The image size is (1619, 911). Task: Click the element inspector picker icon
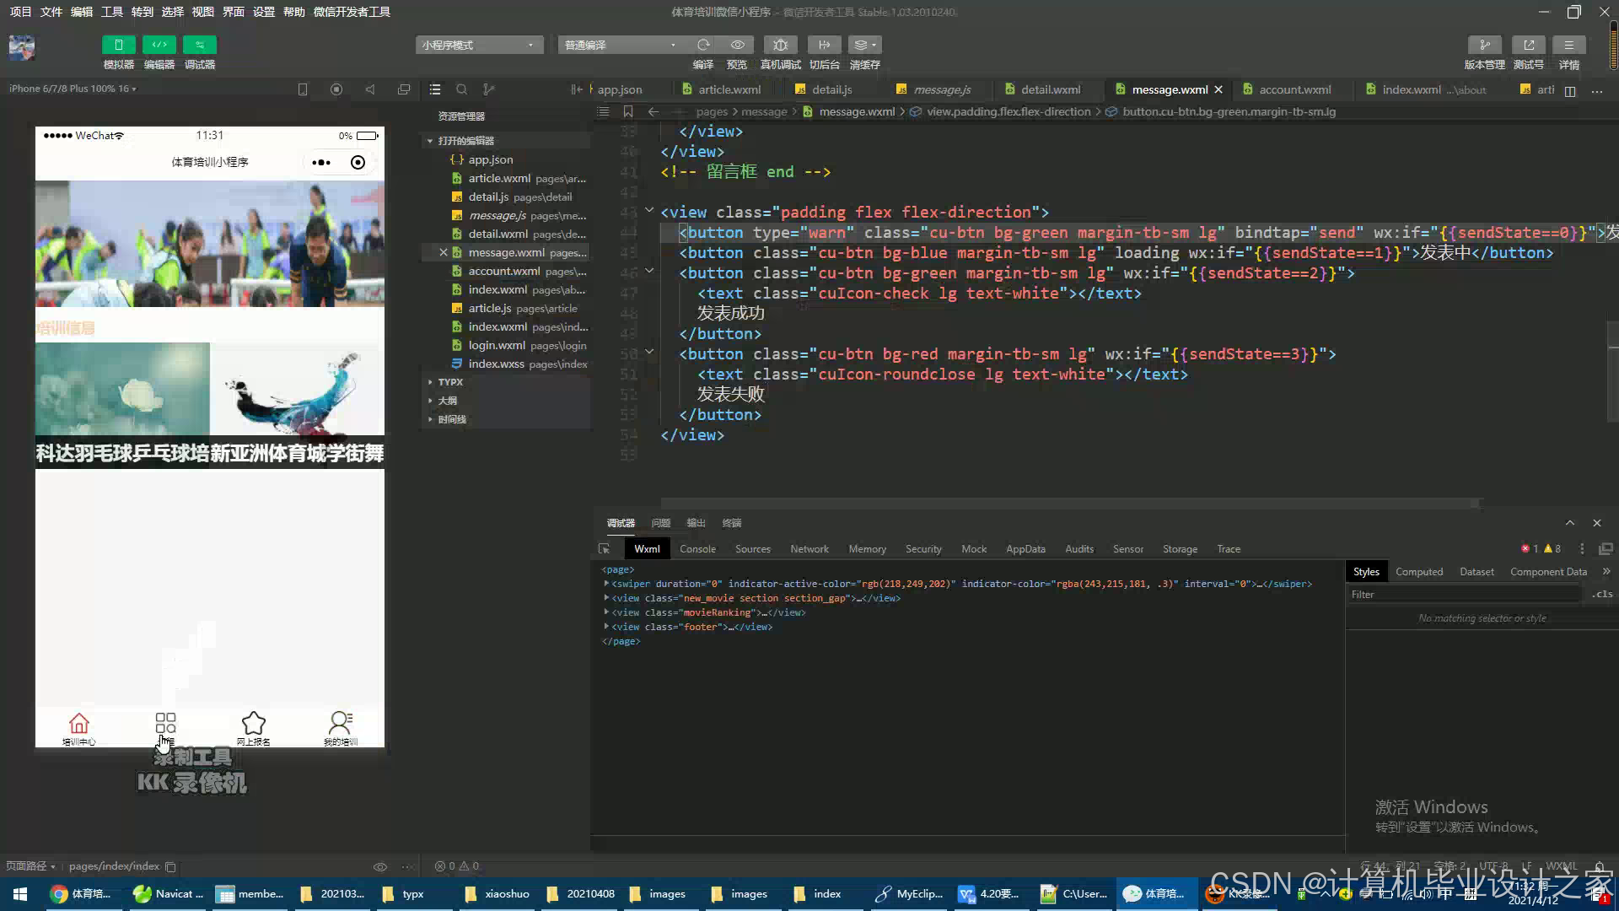(x=604, y=549)
